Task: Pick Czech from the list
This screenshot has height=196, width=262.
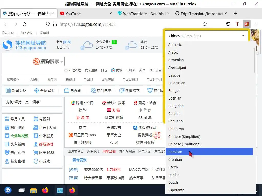Action: coord(209,167)
